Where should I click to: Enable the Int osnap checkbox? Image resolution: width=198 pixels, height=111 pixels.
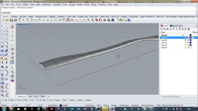36,100
